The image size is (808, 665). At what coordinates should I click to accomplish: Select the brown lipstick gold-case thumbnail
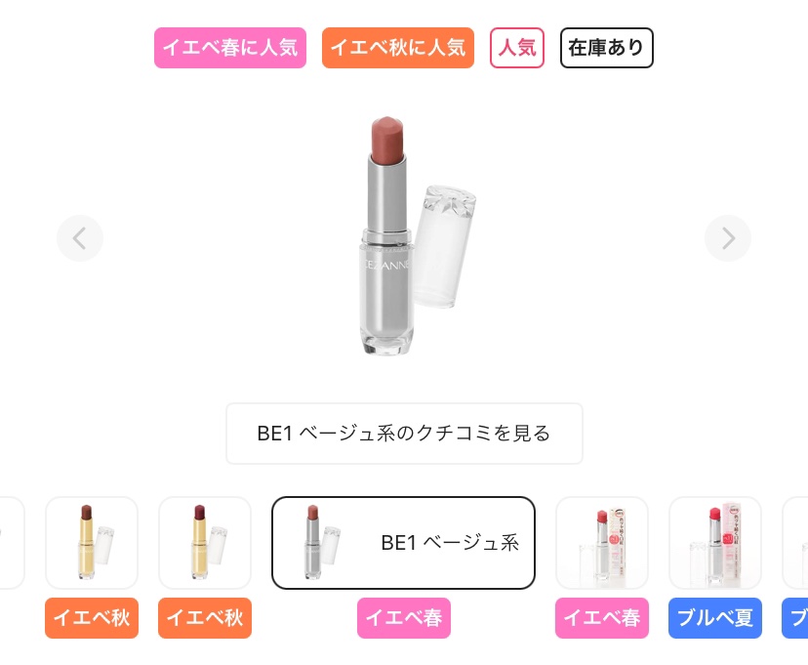(x=92, y=543)
